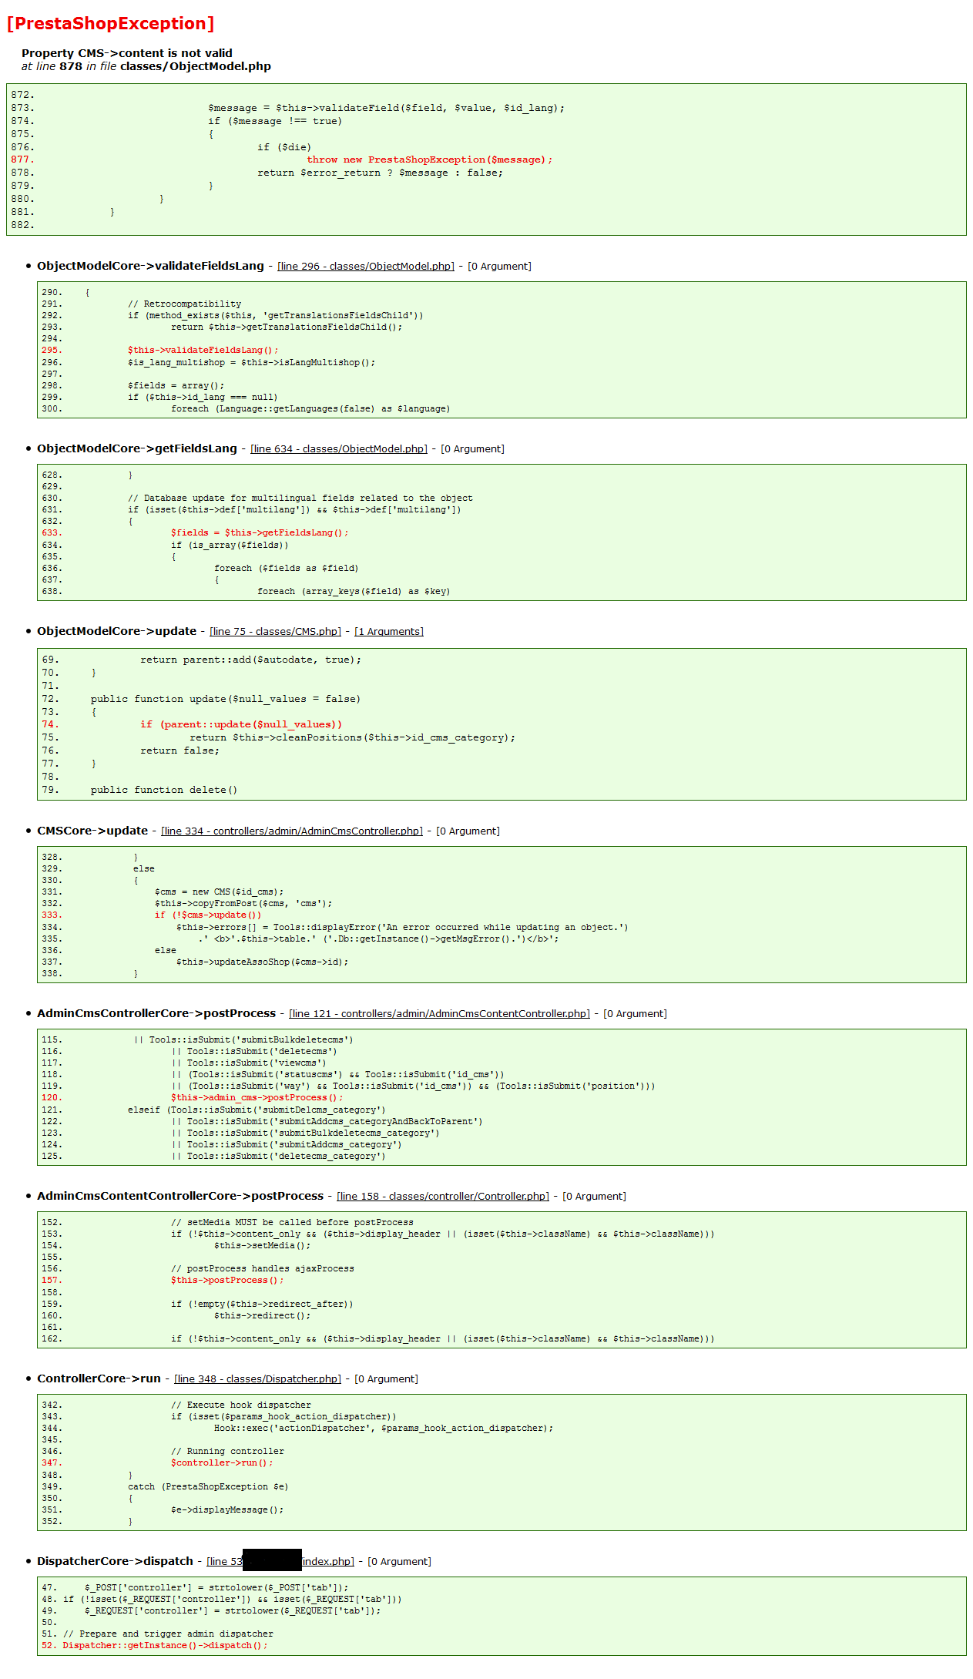Screen dimensions: 973x1679
Task: Click the '[PrestaShopException]' heading
Action: pyautogui.click(x=111, y=24)
